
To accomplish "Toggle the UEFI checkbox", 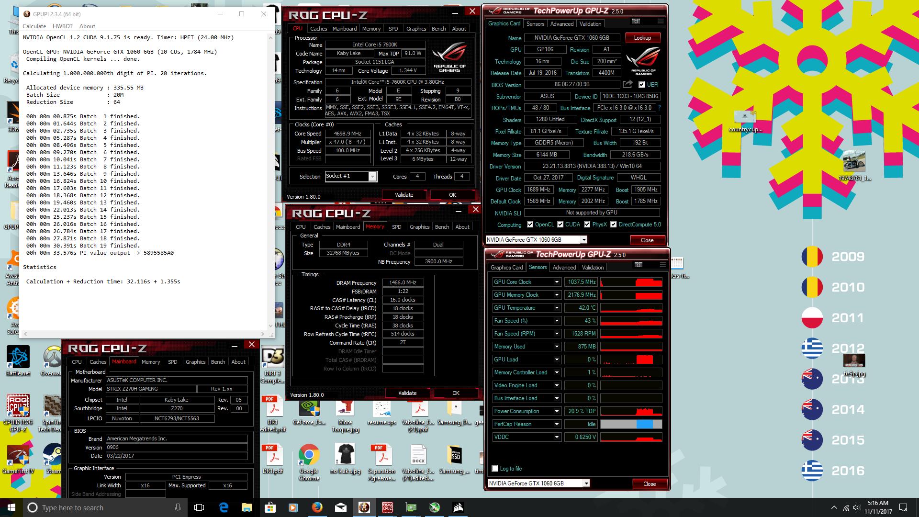I will (641, 85).
